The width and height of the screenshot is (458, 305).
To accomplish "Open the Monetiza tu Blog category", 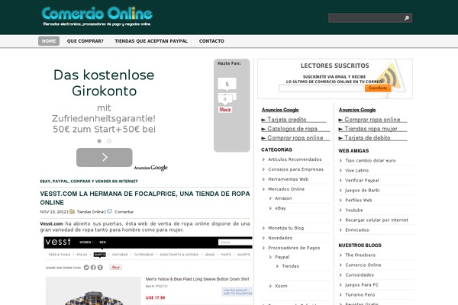I will coord(286,228).
